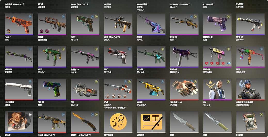Viewport: 268px width, 137px height.
Task: Click the blue circle on MP9 爆裂食物链
Action: (x=261, y=49)
